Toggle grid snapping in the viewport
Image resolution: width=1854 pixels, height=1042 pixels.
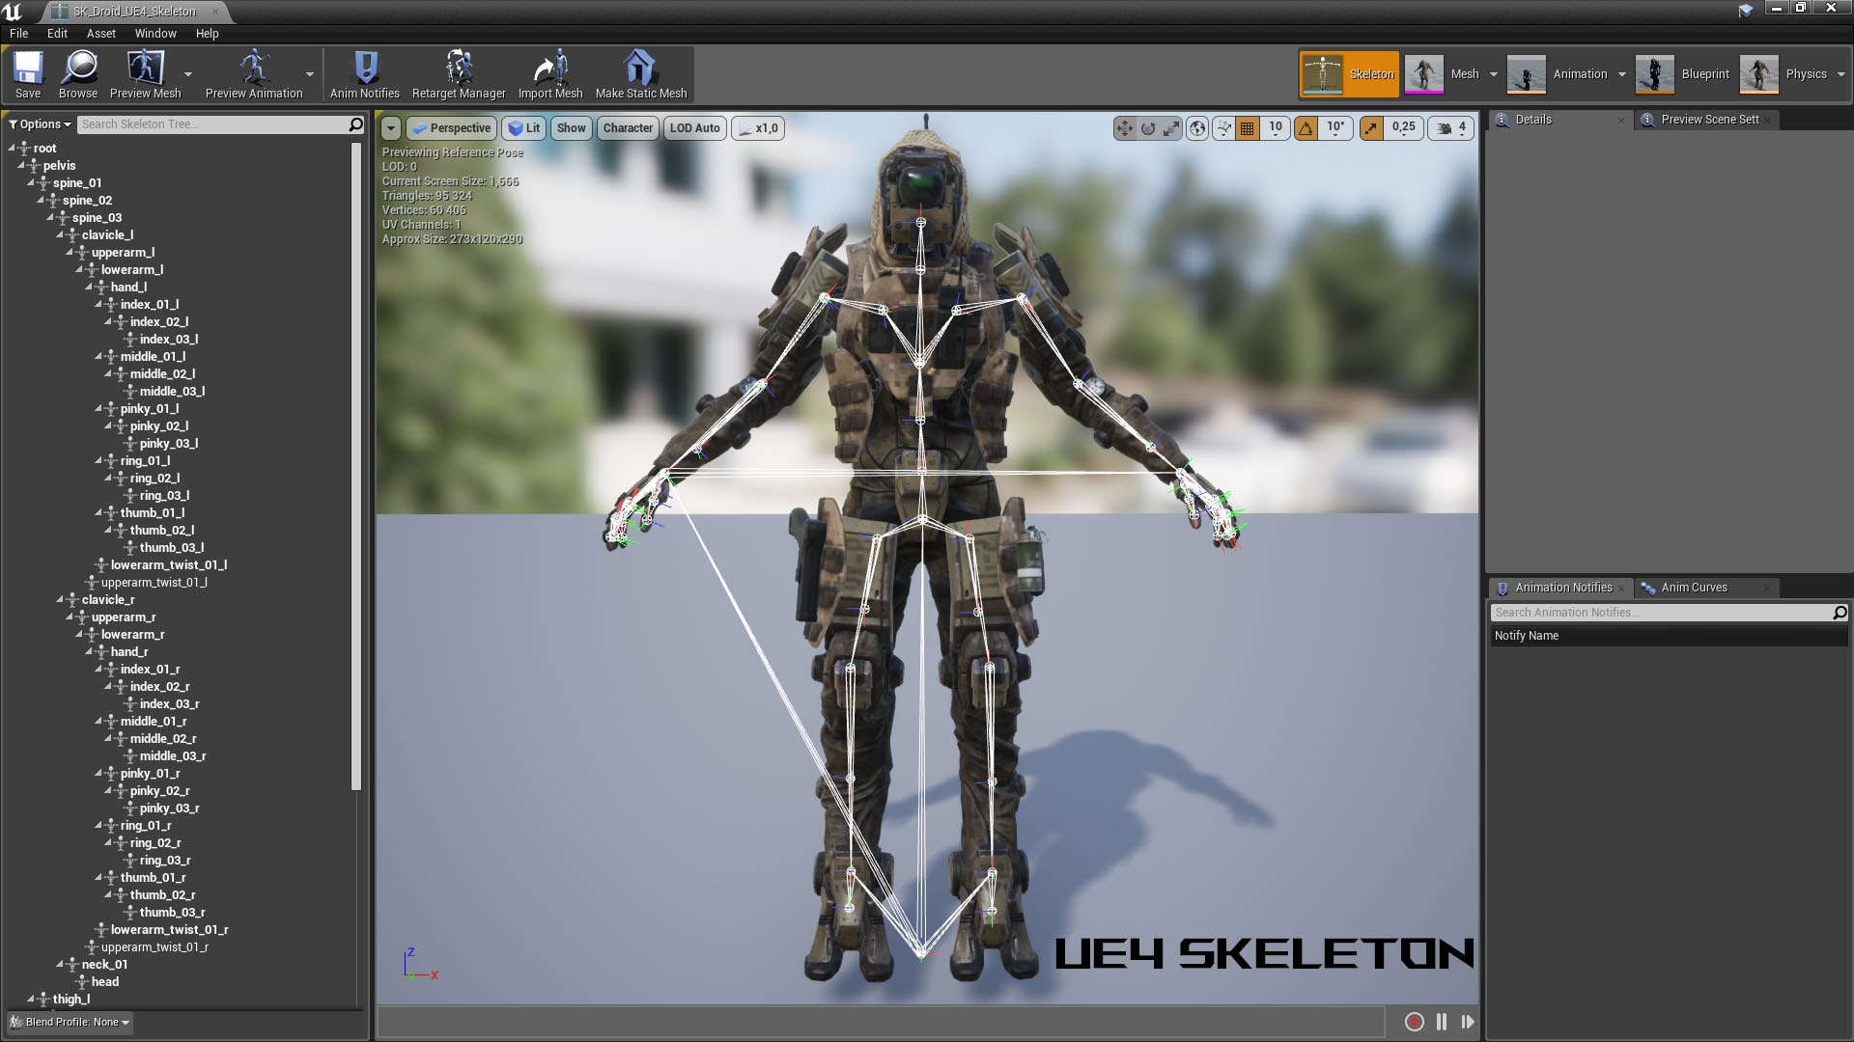pos(1247,127)
